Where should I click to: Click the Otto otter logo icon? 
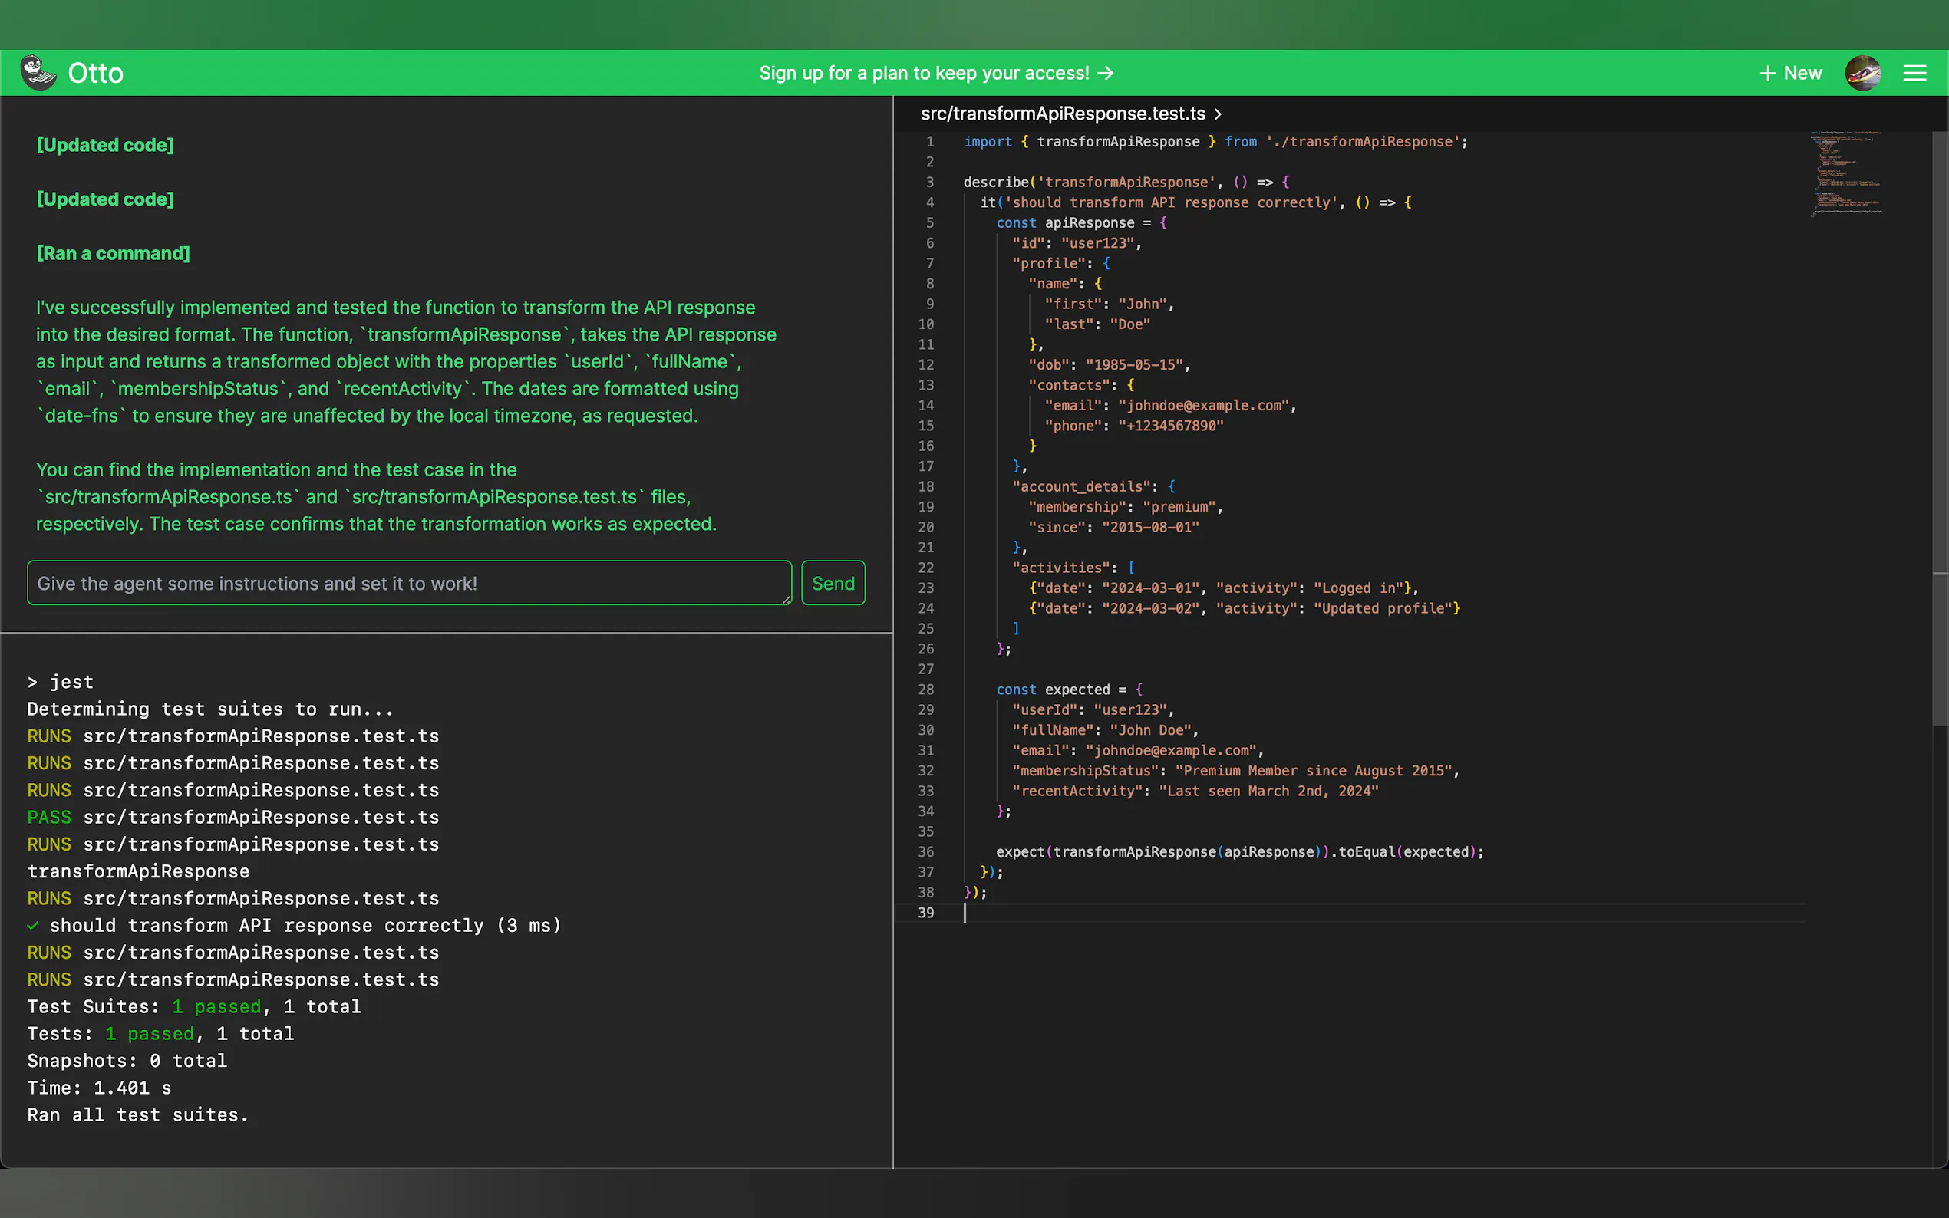coord(38,73)
